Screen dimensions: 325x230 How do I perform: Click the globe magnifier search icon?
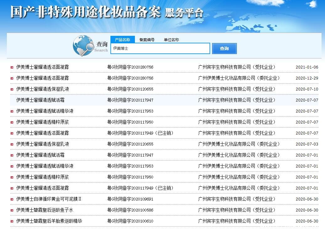[x=83, y=46]
